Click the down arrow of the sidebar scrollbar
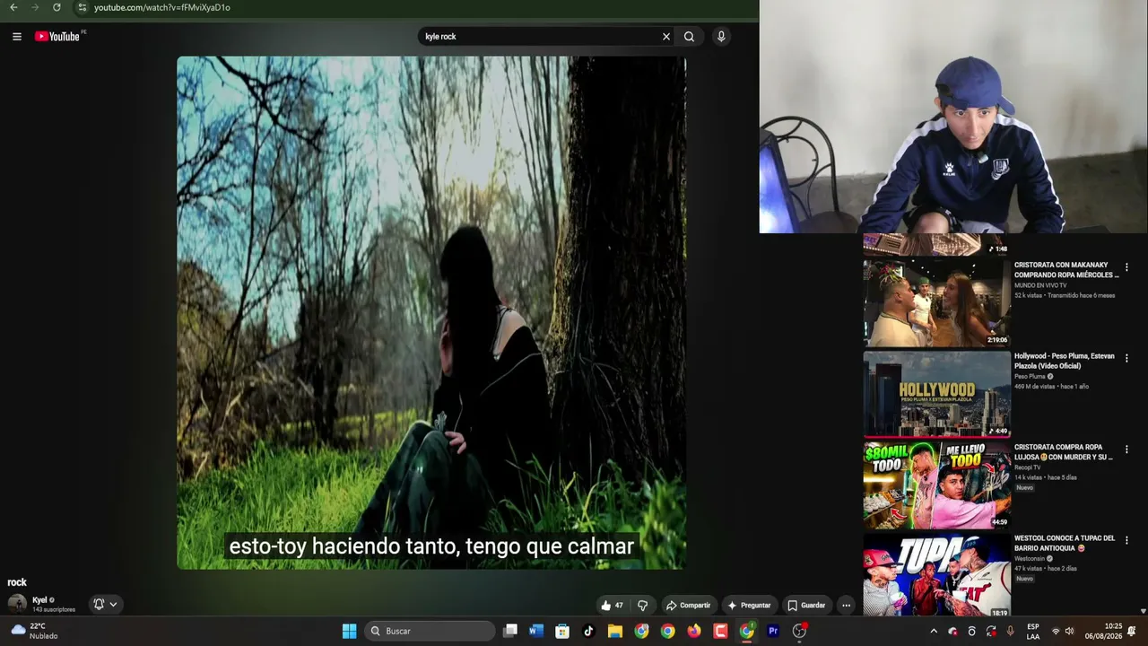The height and width of the screenshot is (646, 1148). point(1143,611)
